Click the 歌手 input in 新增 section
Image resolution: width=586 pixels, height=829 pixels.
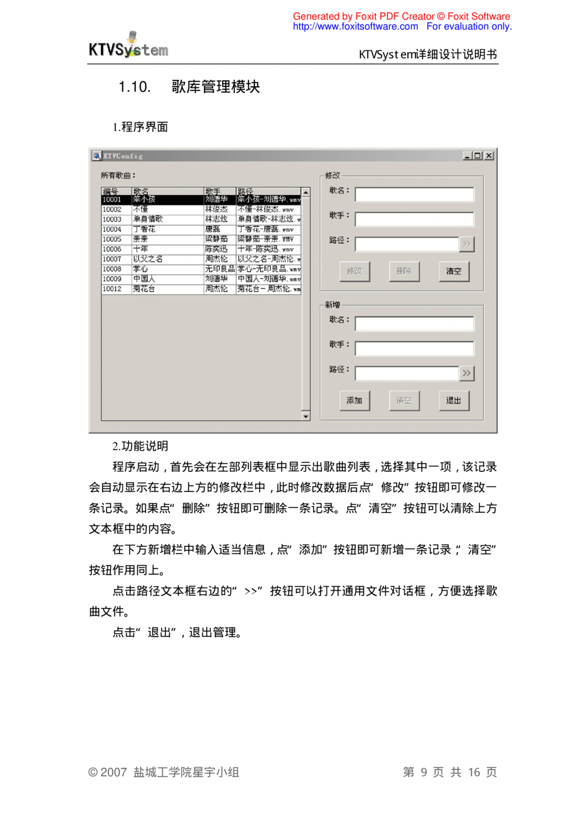click(x=414, y=349)
